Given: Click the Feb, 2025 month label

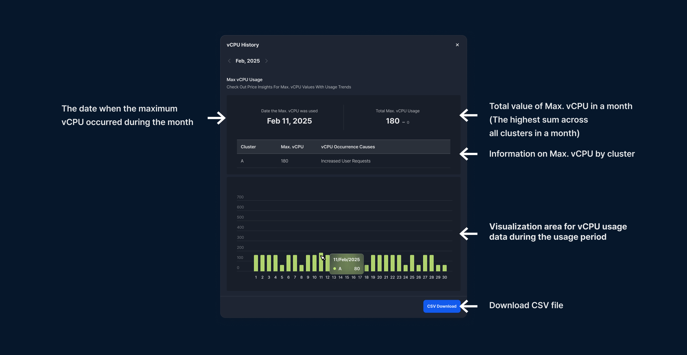Looking at the screenshot, I should [247, 61].
